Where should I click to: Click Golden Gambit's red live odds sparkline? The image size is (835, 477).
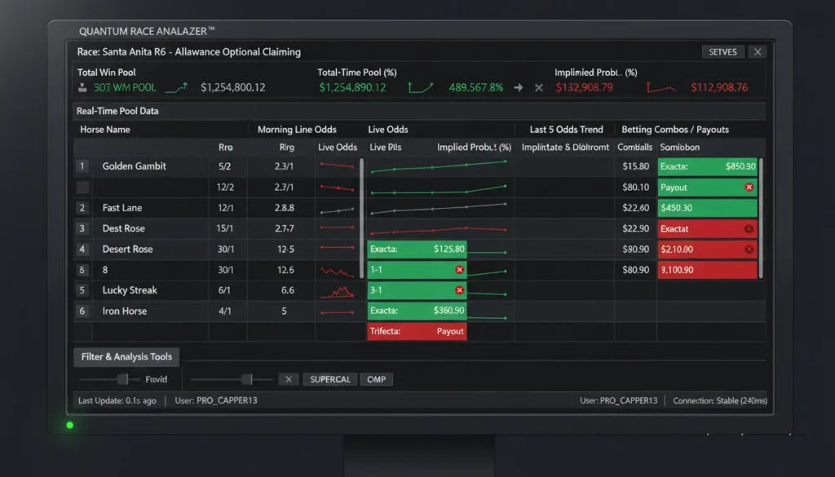tap(337, 166)
